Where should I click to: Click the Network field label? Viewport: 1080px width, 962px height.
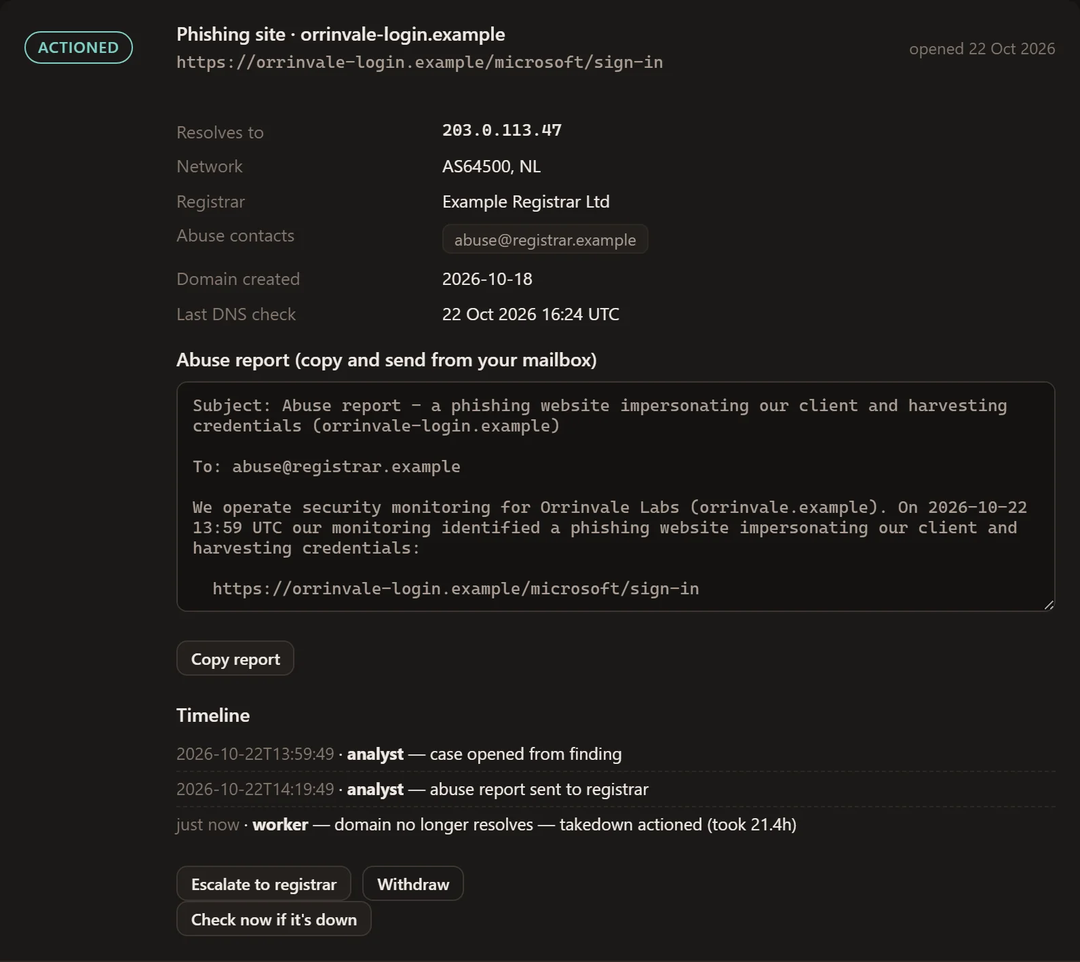[x=209, y=166]
